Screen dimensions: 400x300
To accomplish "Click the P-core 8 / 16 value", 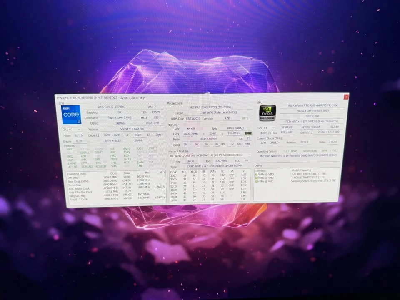I will pyautogui.click(x=79, y=136).
